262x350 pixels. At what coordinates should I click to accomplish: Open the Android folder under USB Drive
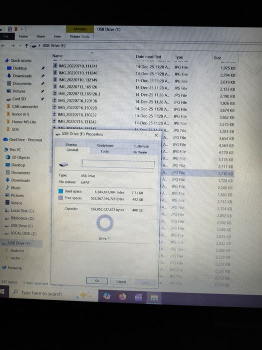click(14, 250)
